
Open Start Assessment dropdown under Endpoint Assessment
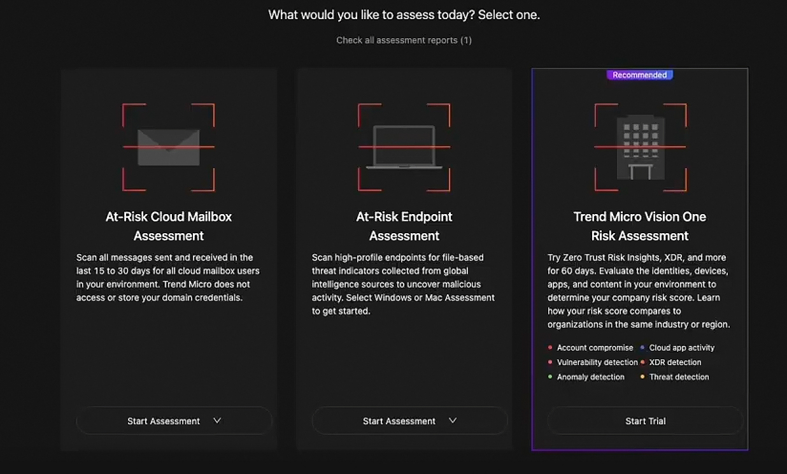pos(399,421)
